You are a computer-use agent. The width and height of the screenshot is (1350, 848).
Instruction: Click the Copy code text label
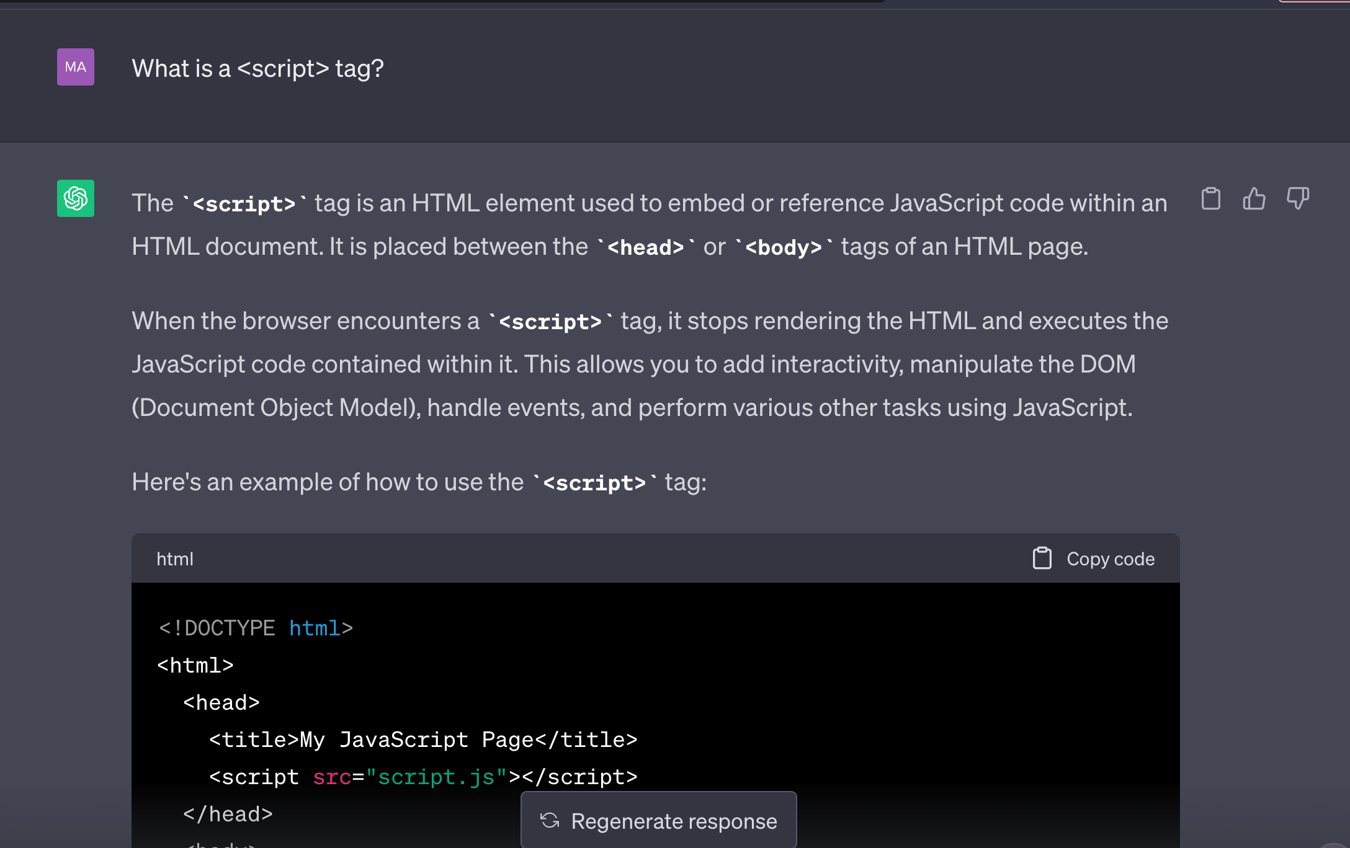(1110, 559)
